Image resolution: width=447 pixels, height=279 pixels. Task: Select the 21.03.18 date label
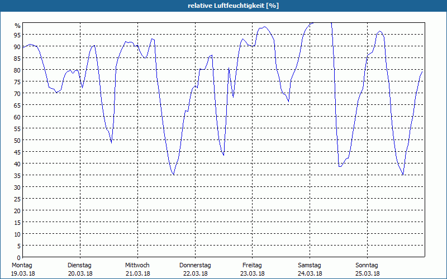tap(138, 273)
